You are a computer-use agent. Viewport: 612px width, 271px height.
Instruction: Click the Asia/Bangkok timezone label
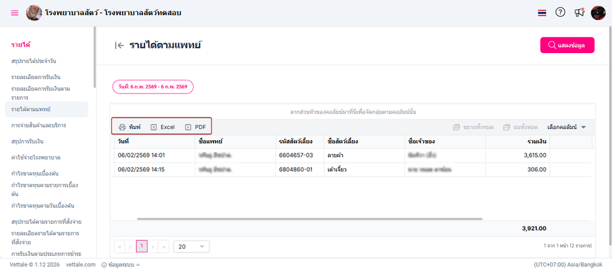coord(569,264)
